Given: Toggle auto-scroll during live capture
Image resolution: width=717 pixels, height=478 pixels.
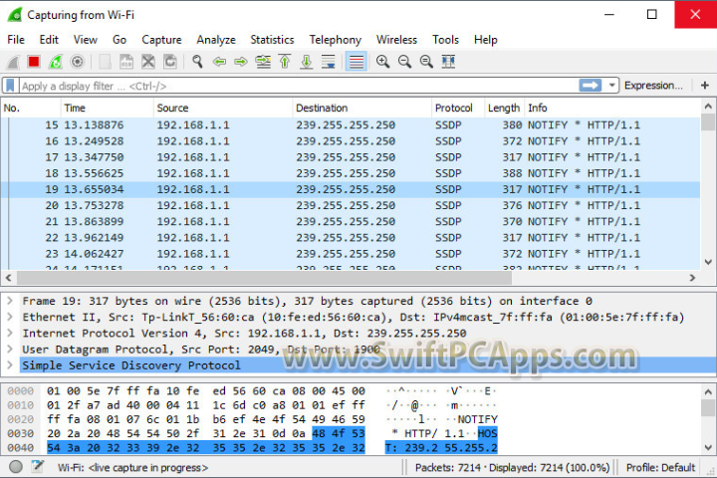Looking at the screenshot, I should pos(329,62).
